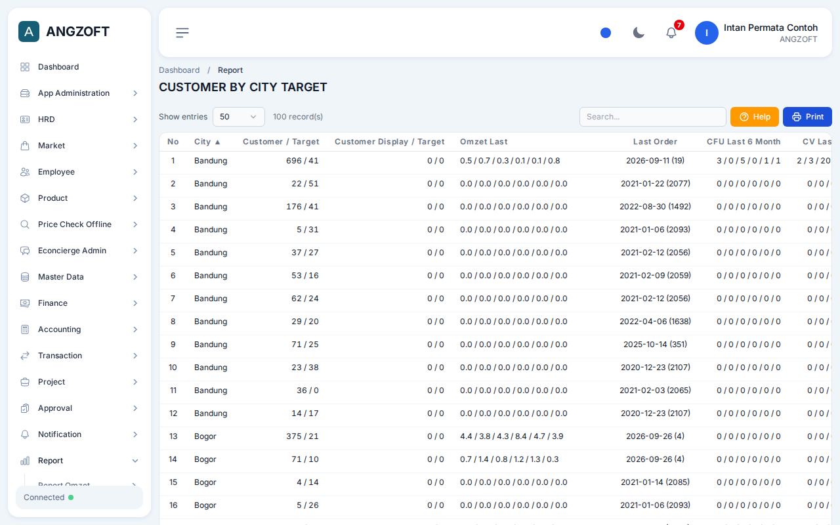Expand the Market menu chevron
This screenshot has height=525, width=840.
point(135,146)
